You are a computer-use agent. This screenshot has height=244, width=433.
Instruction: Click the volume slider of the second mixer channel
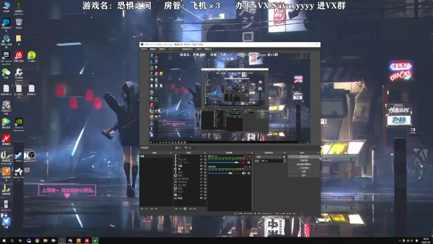click(224, 173)
